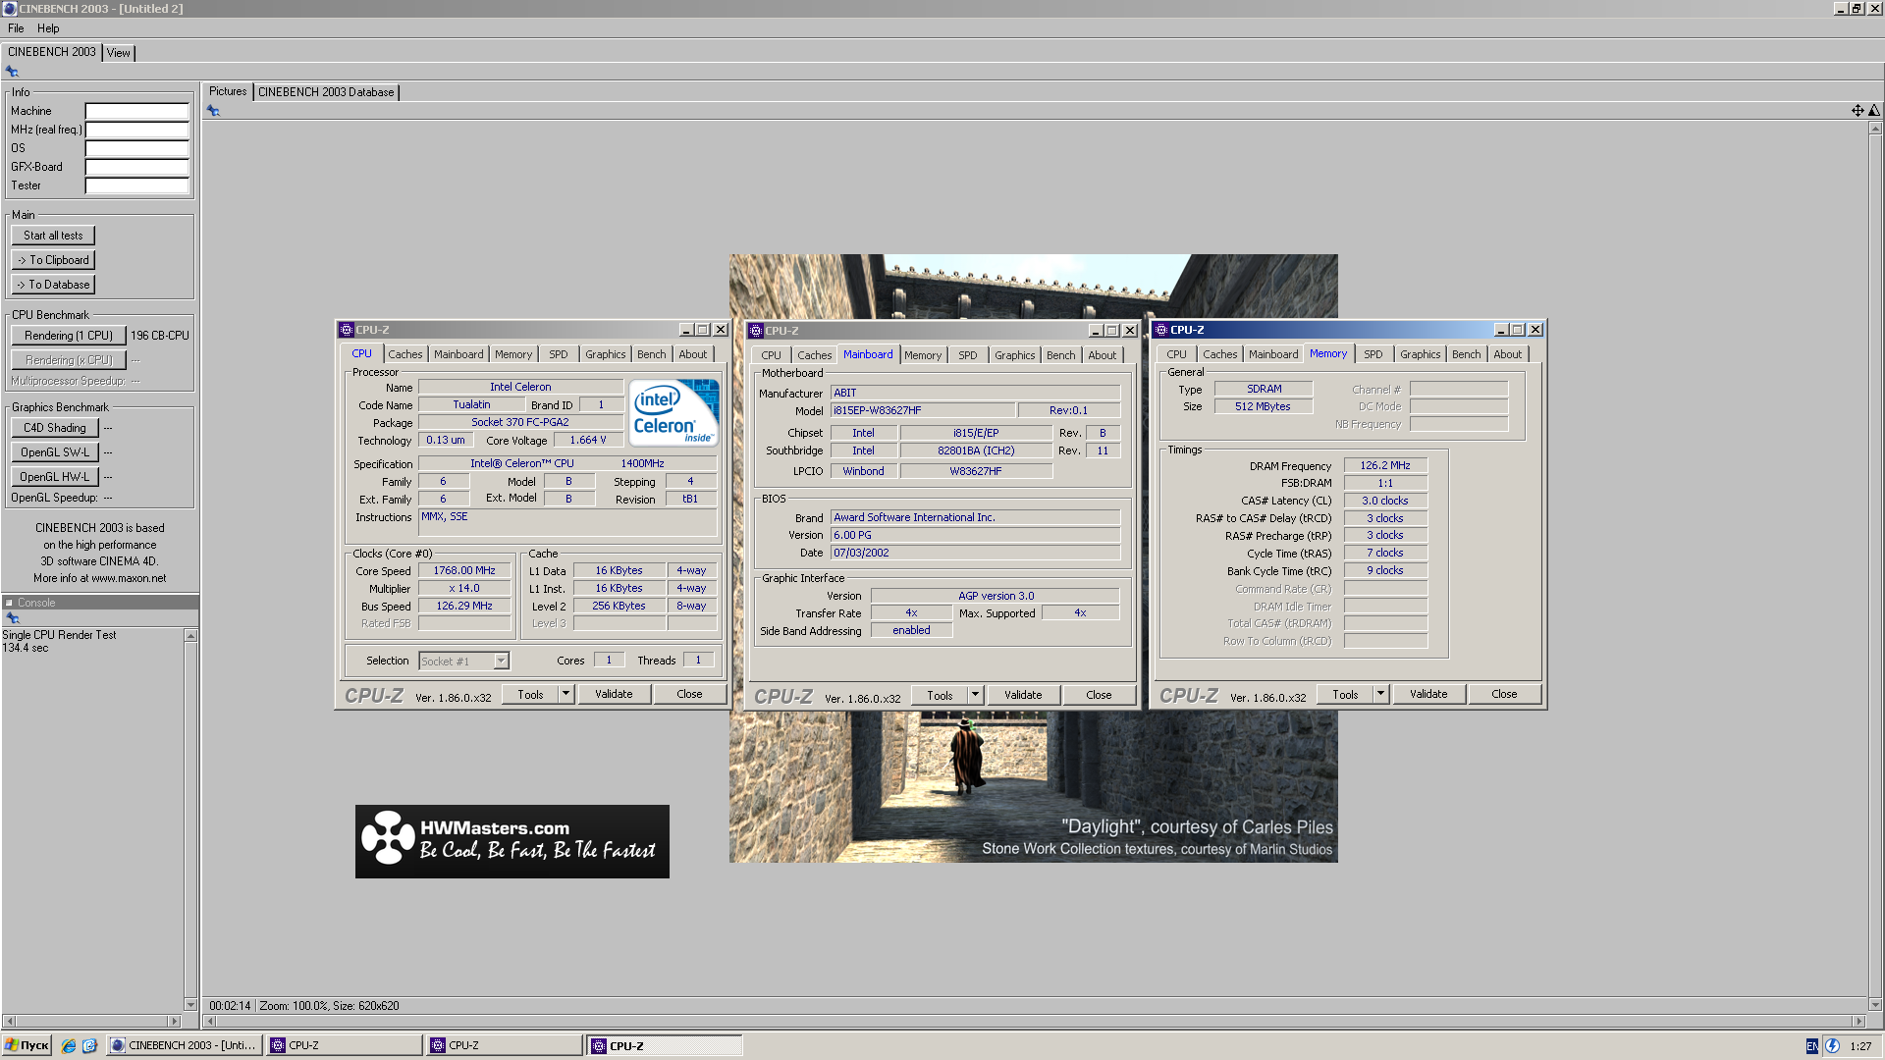Click the second quick launch icon
1885x1060 pixels.
(x=89, y=1046)
